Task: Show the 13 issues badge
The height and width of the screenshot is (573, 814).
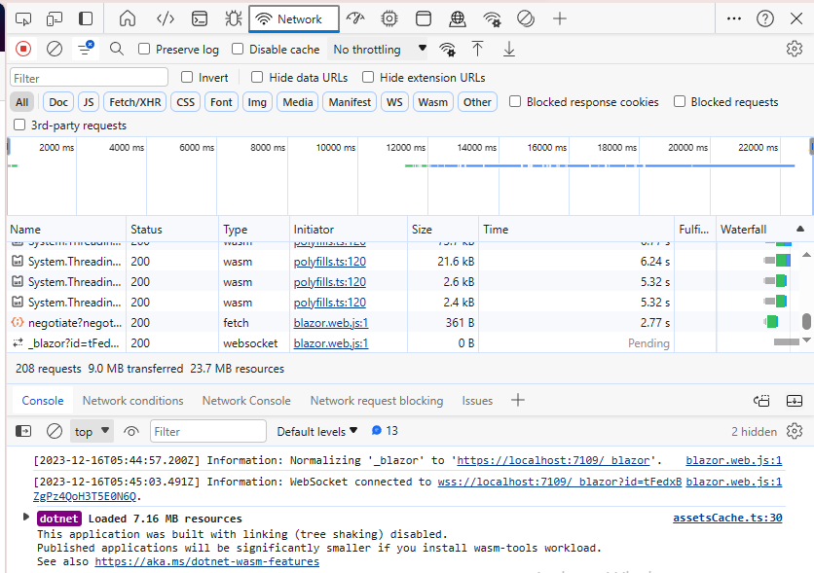Action: pos(385,430)
